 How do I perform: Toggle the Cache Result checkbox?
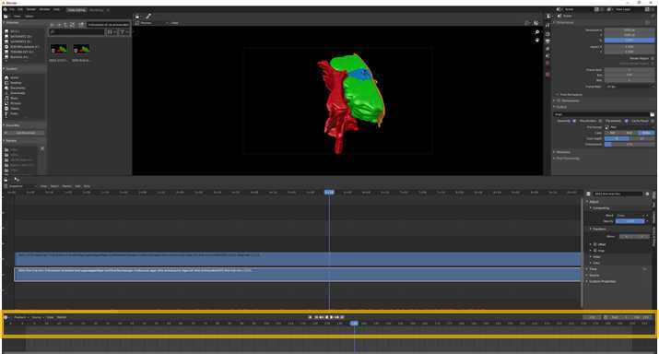coord(653,121)
